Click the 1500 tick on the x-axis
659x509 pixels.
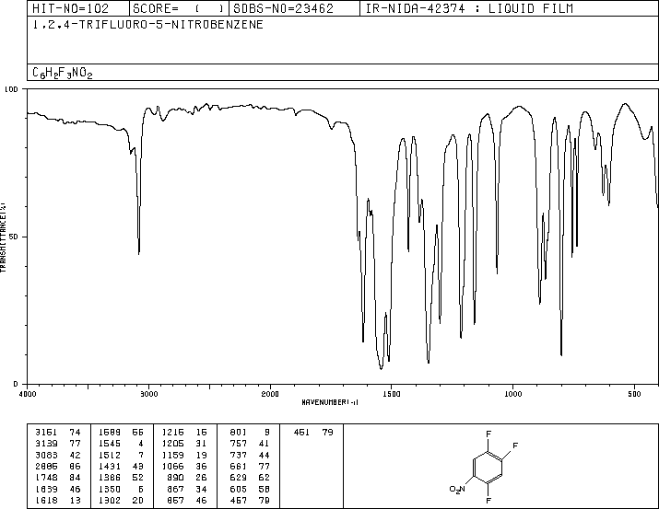click(x=392, y=394)
